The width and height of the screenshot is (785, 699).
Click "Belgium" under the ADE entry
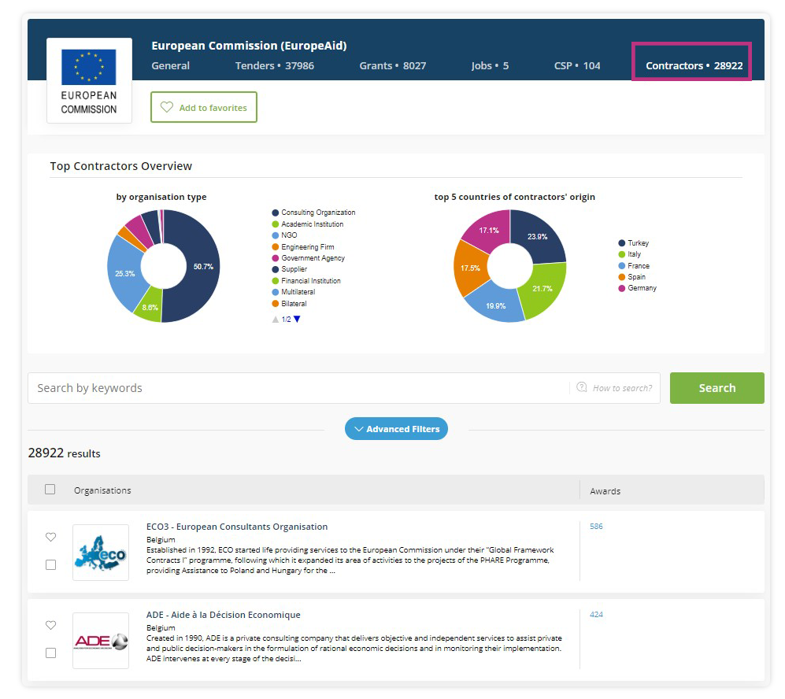(161, 627)
